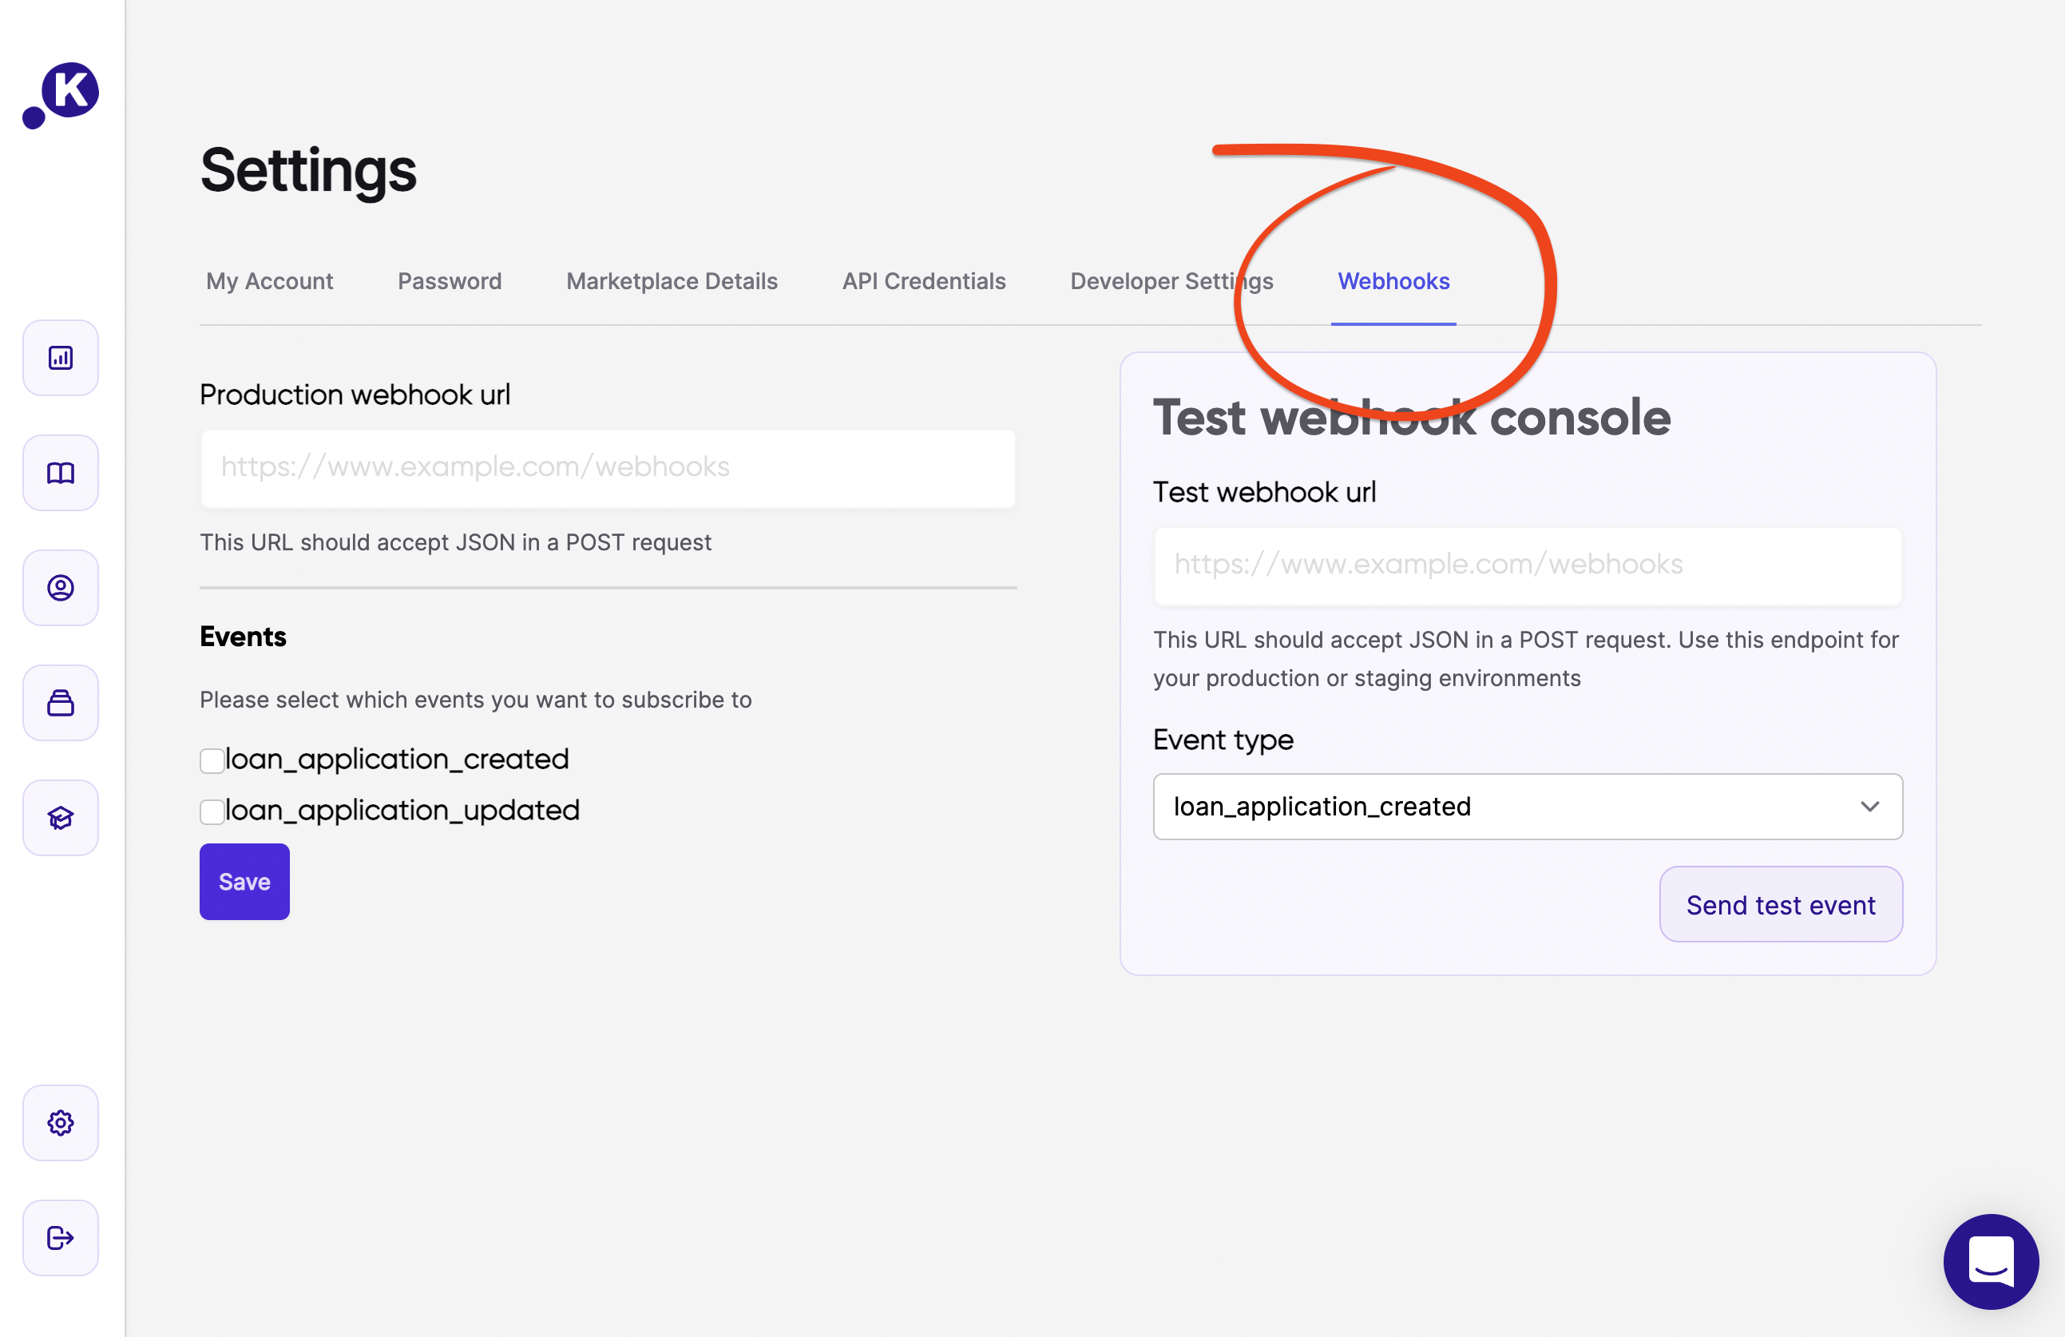2065x1337 pixels.
Task: Focus the Test webhook url field
Action: coord(1526,565)
